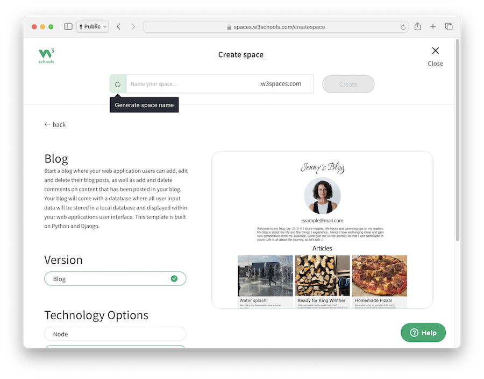Open a new tab with plus icon
484x379 pixels.
(x=433, y=26)
